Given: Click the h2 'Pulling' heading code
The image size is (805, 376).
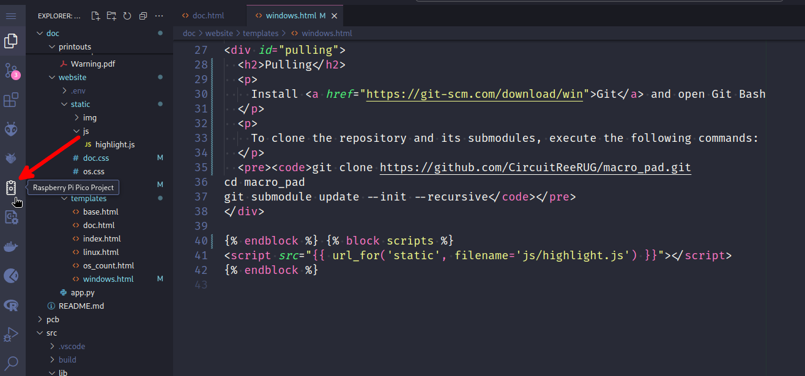Looking at the screenshot, I should click(292, 65).
